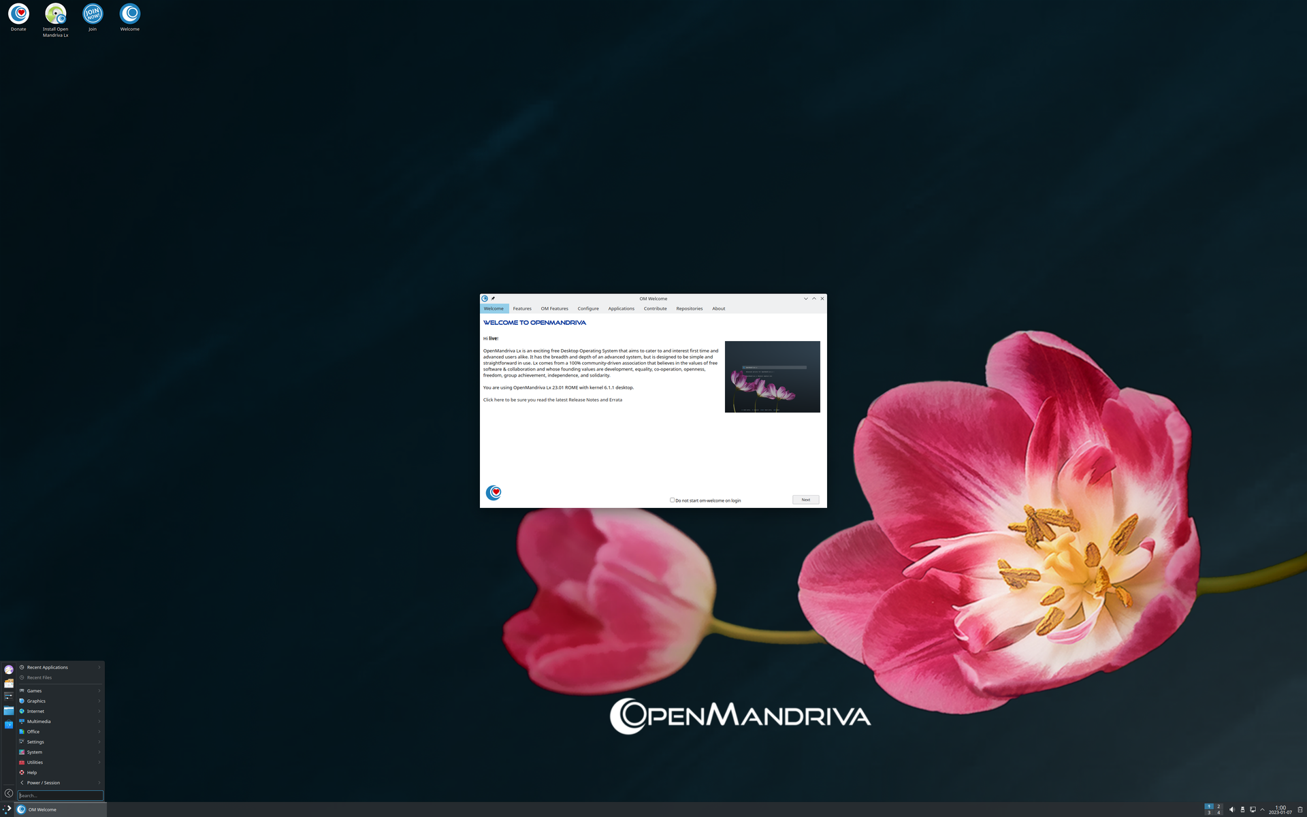Click the launcher Search field
This screenshot has width=1307, height=817.
(60, 795)
